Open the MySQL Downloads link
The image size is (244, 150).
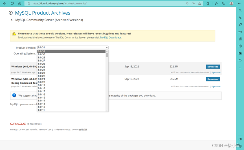111,38
